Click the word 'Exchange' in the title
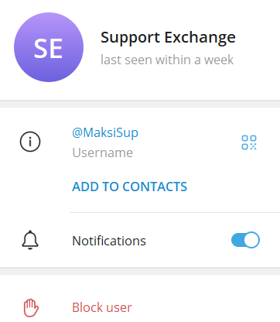 tap(200, 37)
